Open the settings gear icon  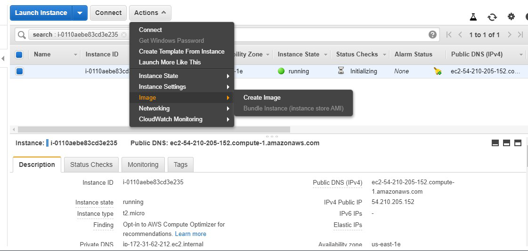click(x=511, y=16)
